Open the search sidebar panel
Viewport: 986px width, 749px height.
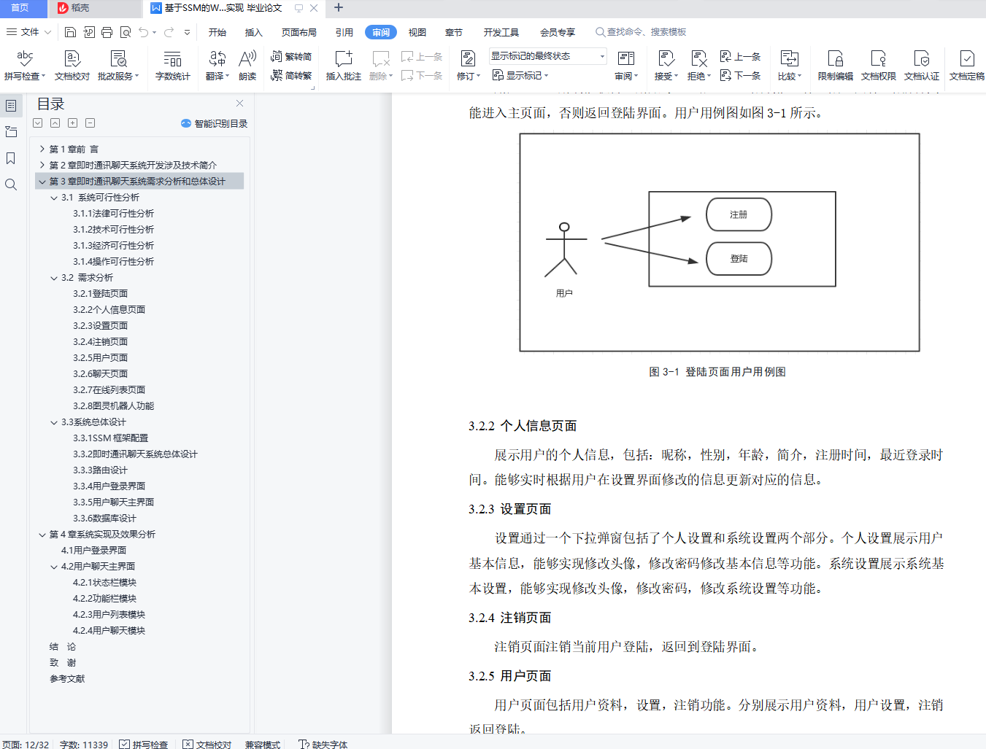[x=11, y=185]
